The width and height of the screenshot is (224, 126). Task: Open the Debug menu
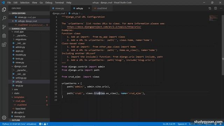(x=49, y=2)
